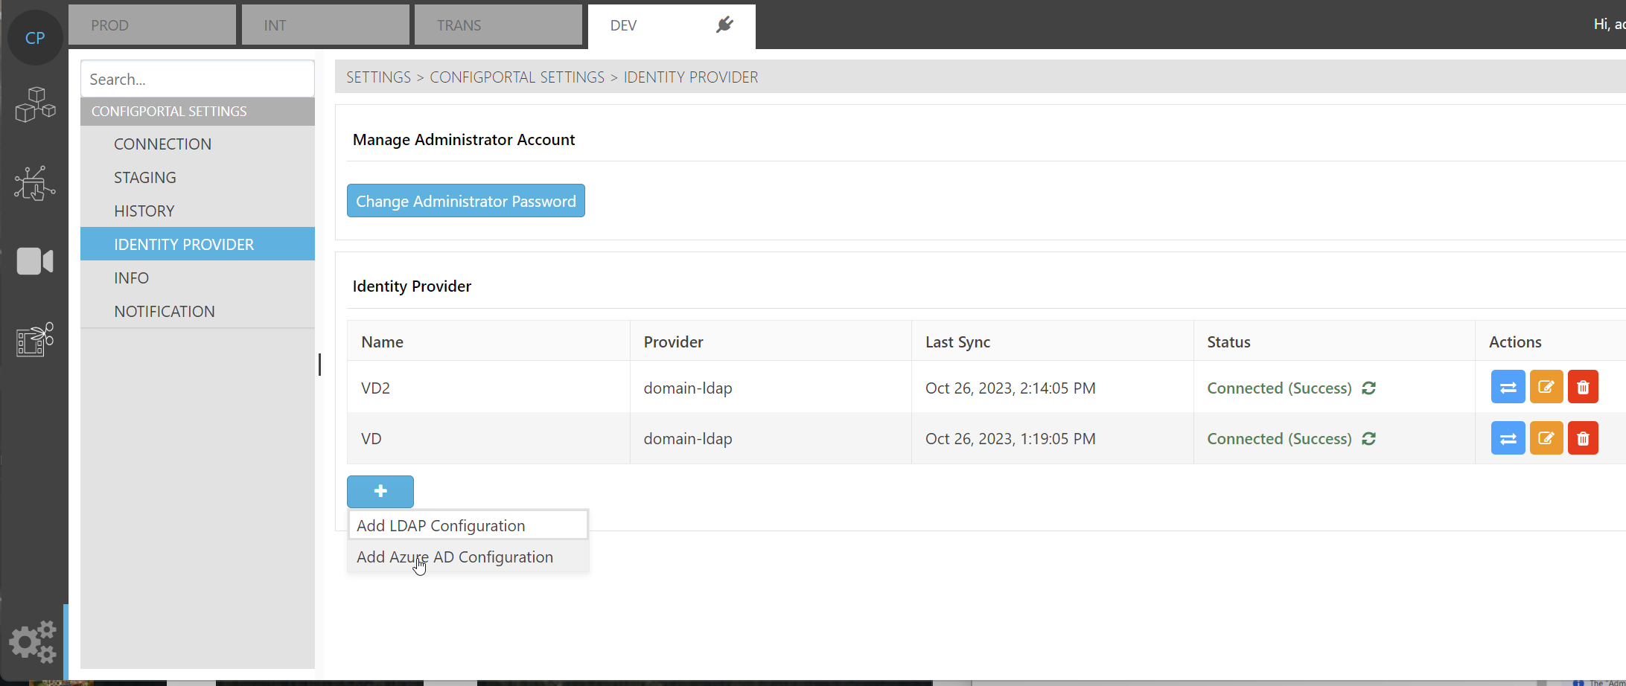Click blue sync arrows button for VD2

(x=1508, y=387)
